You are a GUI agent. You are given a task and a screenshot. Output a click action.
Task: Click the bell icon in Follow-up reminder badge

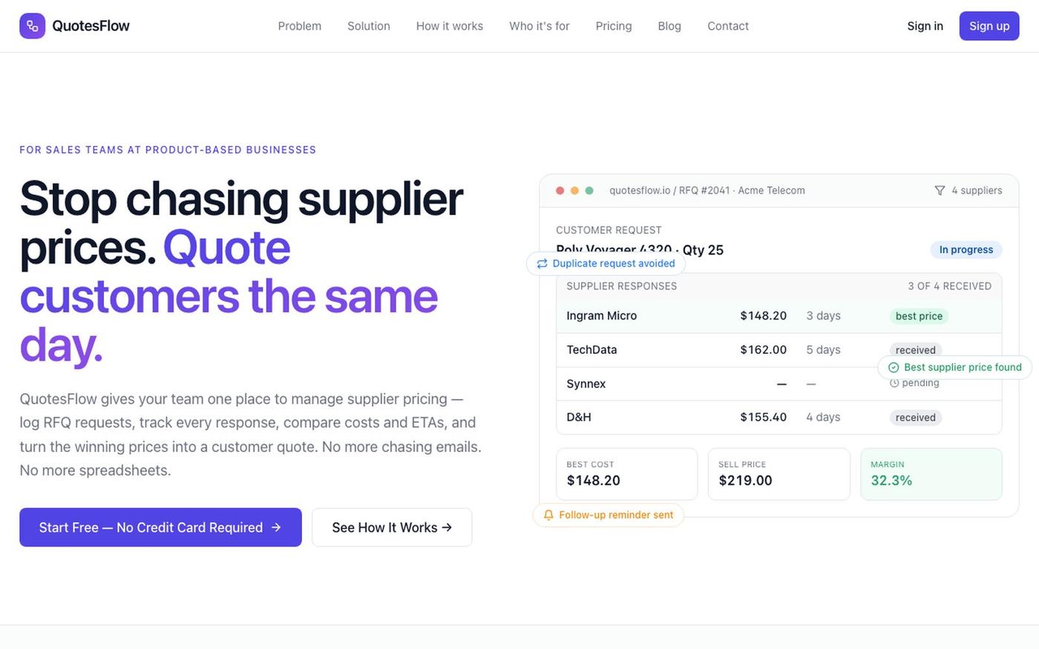(548, 515)
